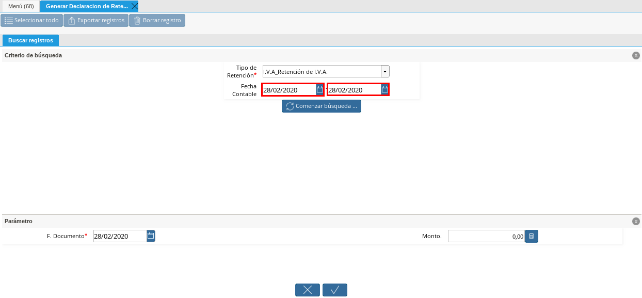Click the confirm checkmark button at bottom
642x298 pixels.
coord(335,290)
